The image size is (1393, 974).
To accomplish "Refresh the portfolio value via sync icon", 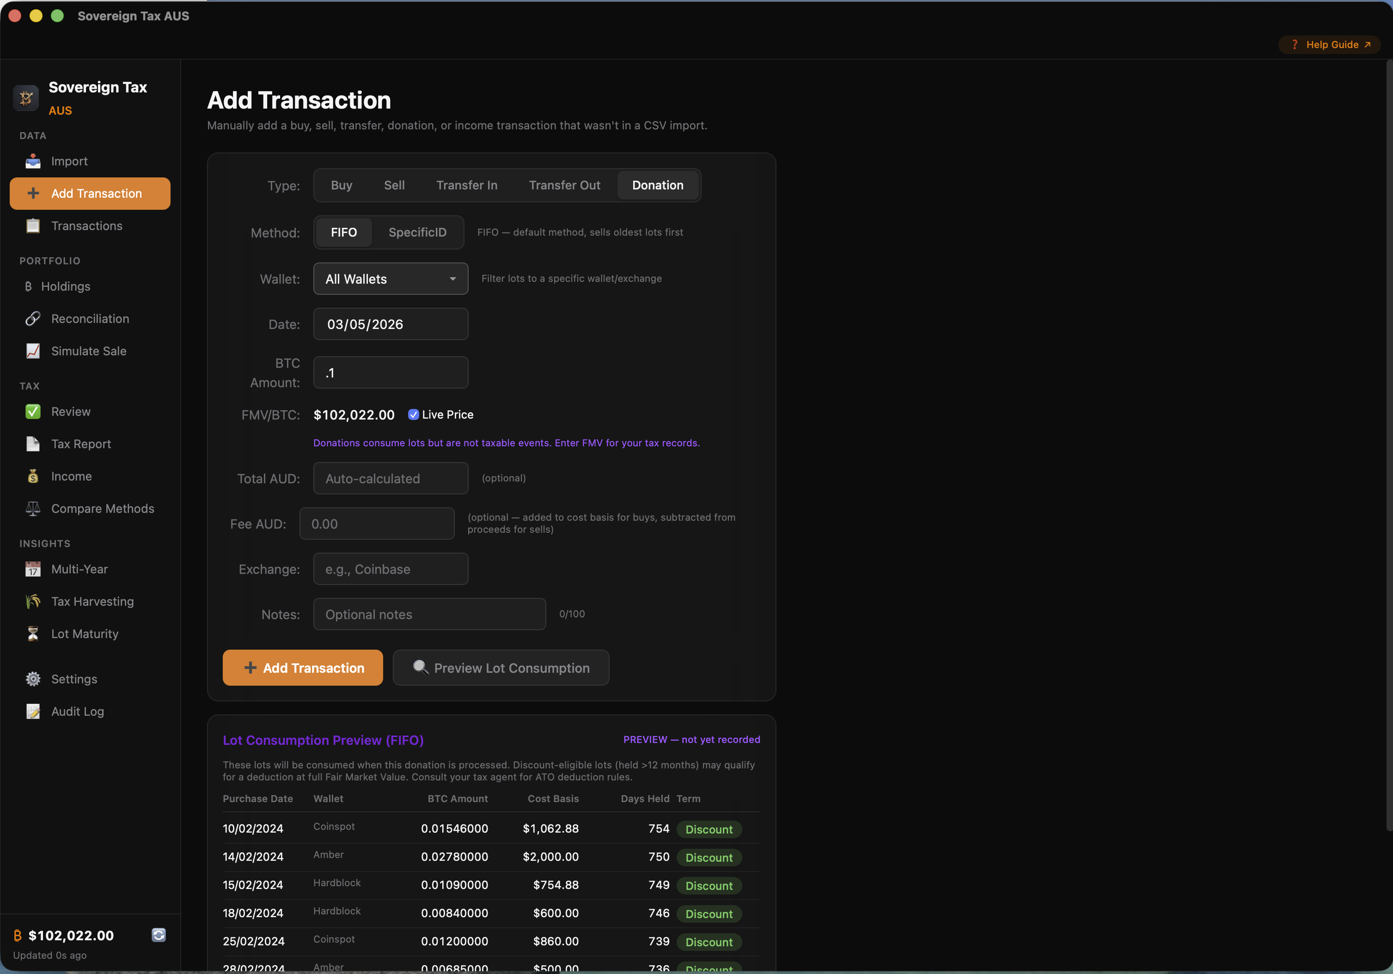I will 159,935.
